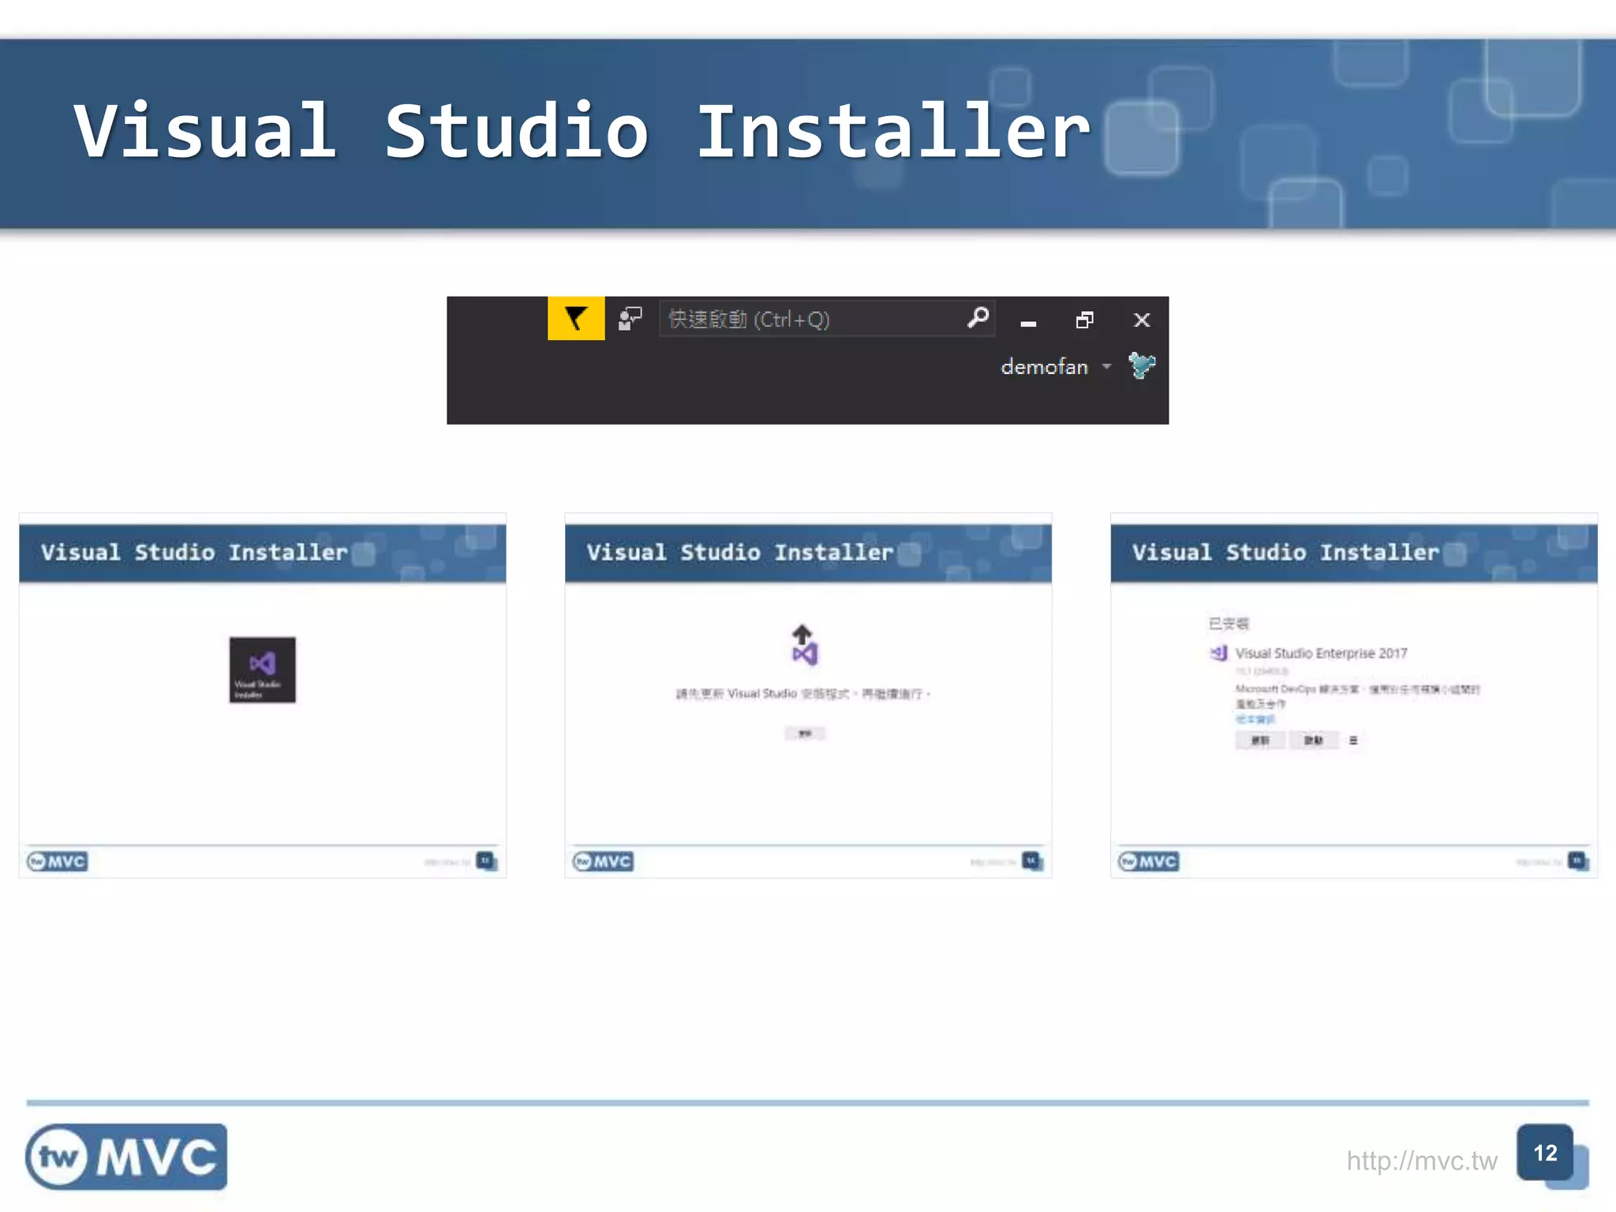Open the hamburger menu beside the Enterprise buttons

pos(1353,740)
